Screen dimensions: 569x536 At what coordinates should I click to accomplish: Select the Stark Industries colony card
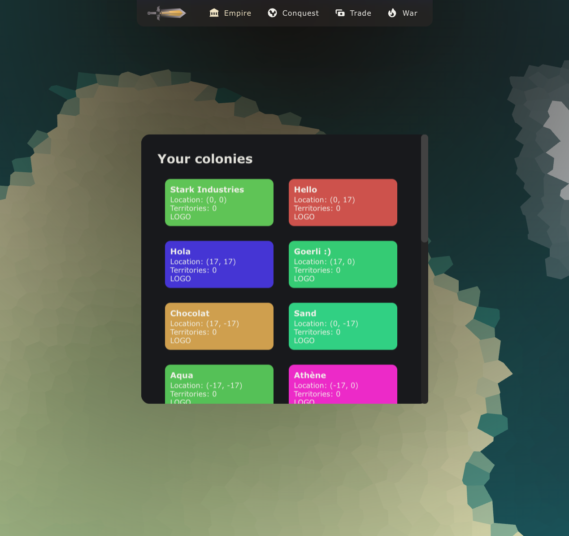point(219,203)
